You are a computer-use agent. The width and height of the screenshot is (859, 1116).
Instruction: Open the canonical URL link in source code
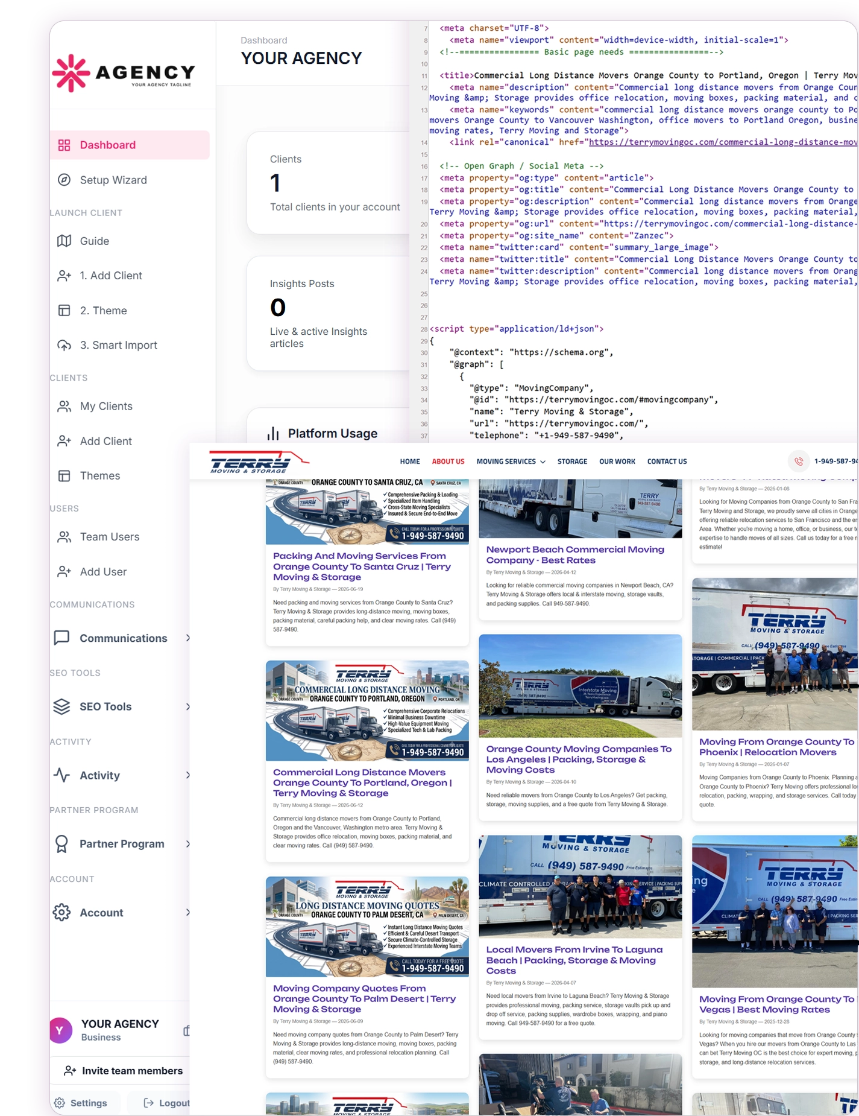723,142
